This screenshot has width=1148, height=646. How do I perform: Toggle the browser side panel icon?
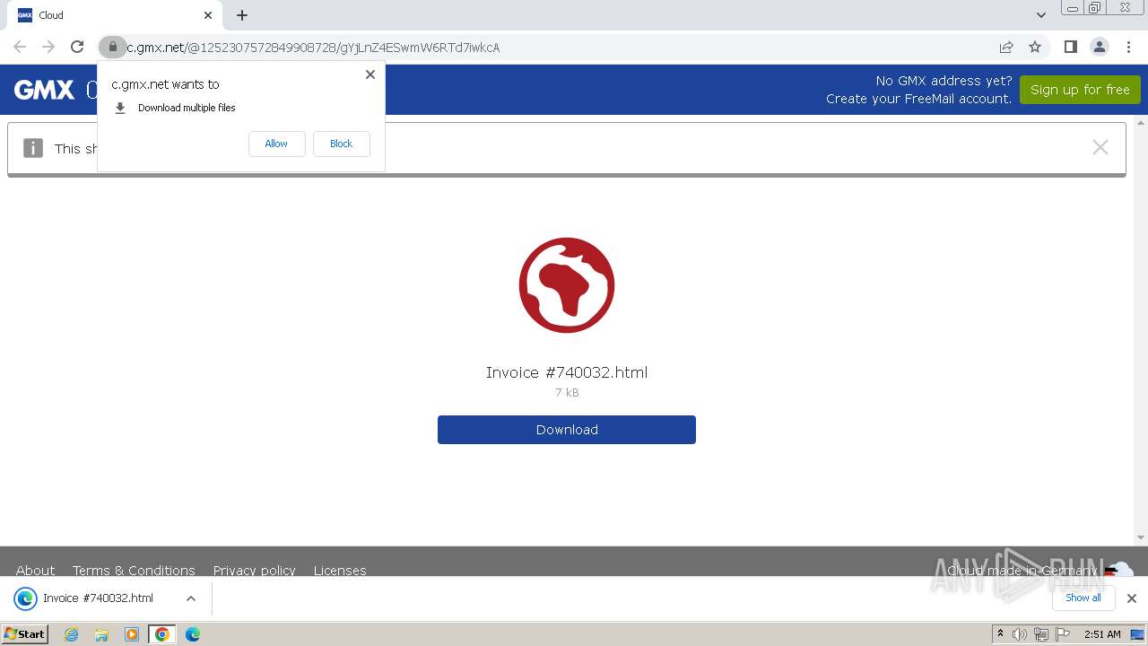1070,47
